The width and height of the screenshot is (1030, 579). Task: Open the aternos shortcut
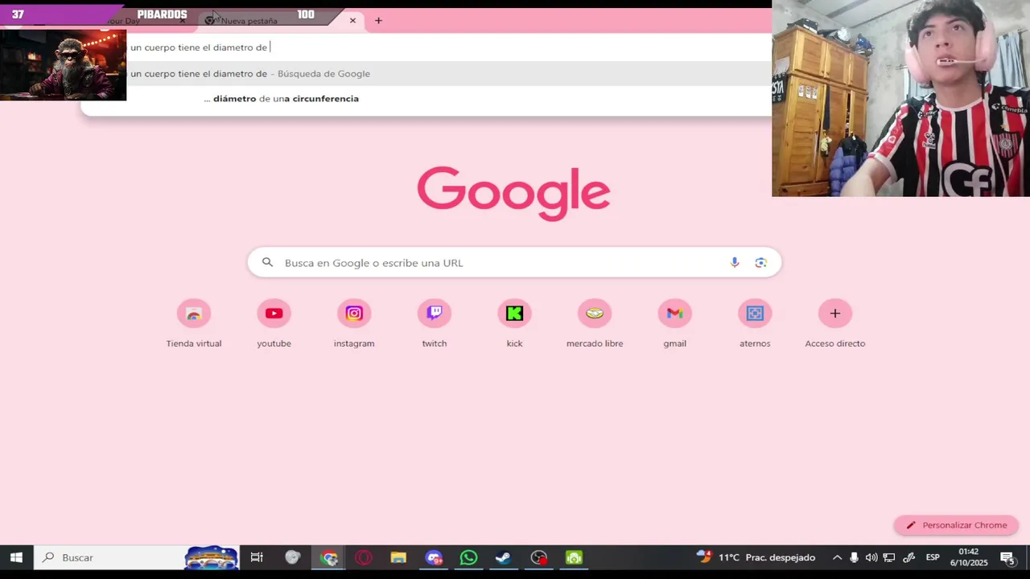coord(755,323)
